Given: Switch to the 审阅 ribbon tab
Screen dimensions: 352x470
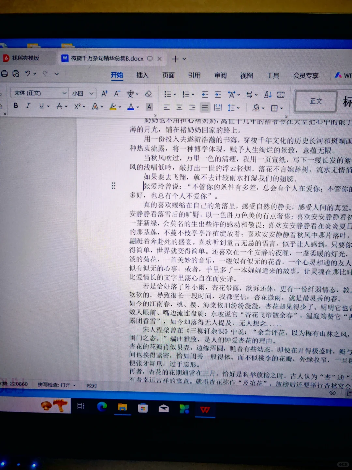Looking at the screenshot, I should tap(221, 75).
